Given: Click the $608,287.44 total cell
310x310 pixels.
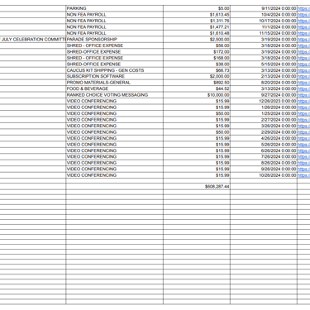Looking at the screenshot, I should [x=197, y=186].
